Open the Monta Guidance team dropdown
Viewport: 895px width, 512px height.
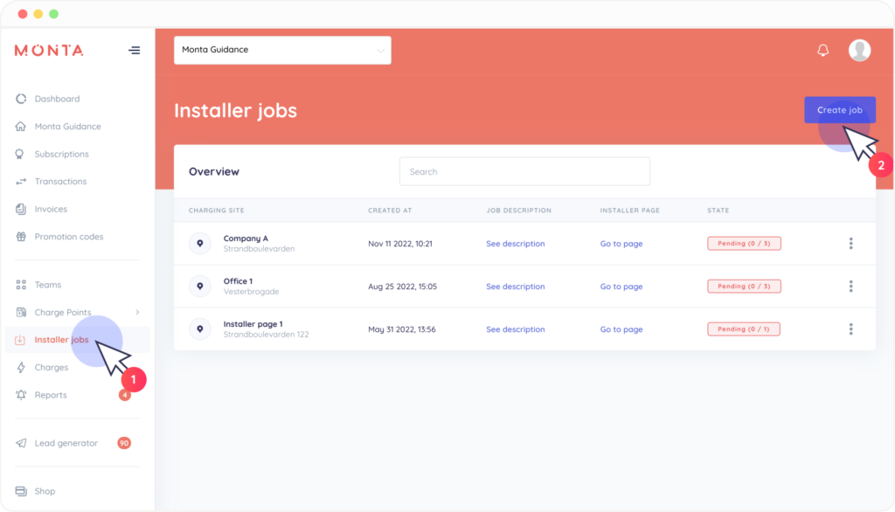pyautogui.click(x=282, y=50)
